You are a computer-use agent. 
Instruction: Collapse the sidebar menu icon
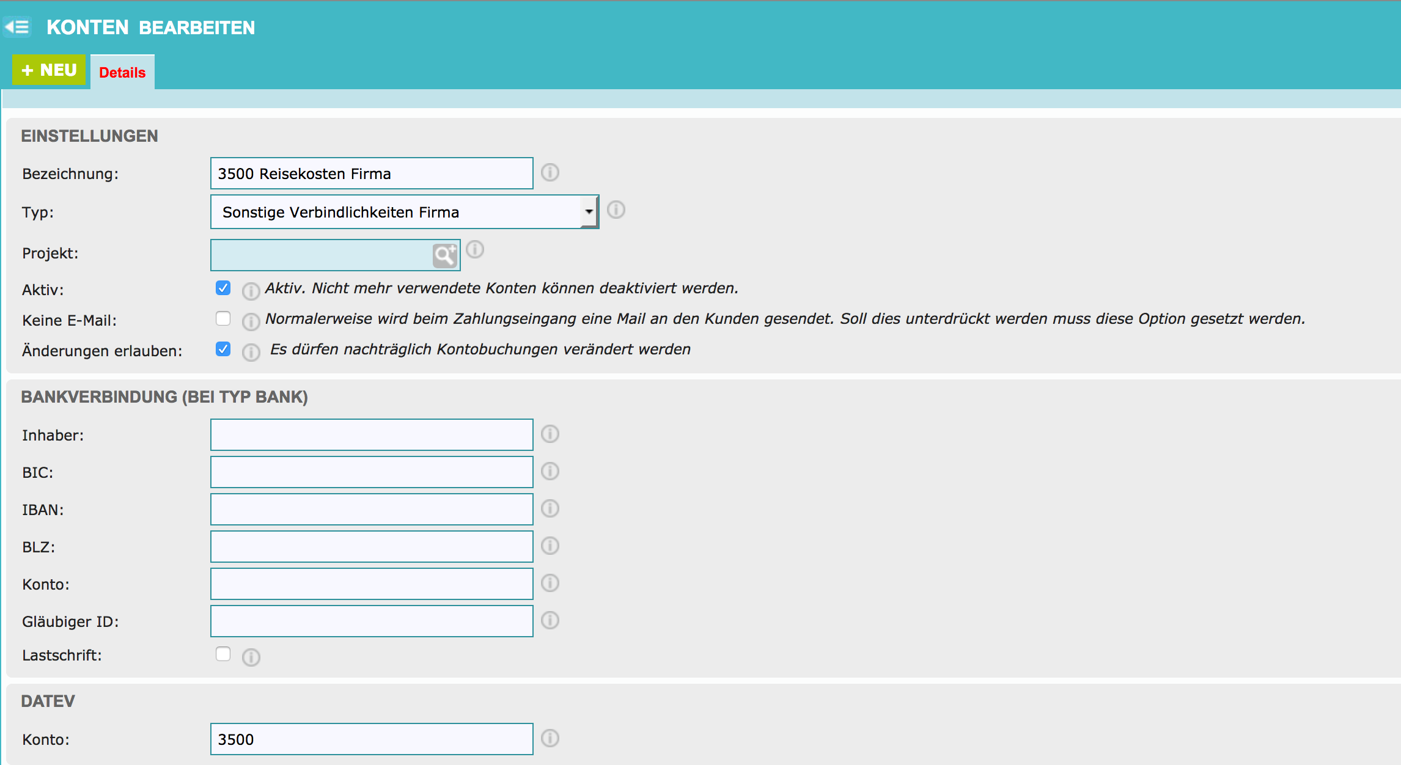point(17,27)
